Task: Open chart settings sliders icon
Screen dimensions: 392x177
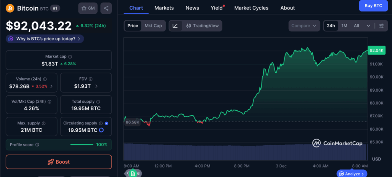Action: [381, 26]
